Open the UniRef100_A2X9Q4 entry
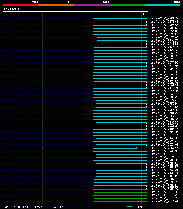The height and width of the screenshot is (209, 183). tap(164, 170)
